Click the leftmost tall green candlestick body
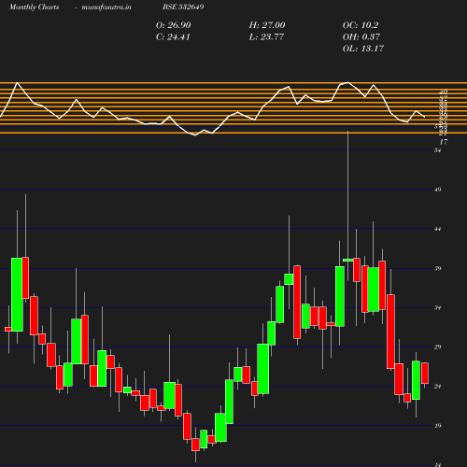Screen dimensions: 467x467 tap(17, 294)
